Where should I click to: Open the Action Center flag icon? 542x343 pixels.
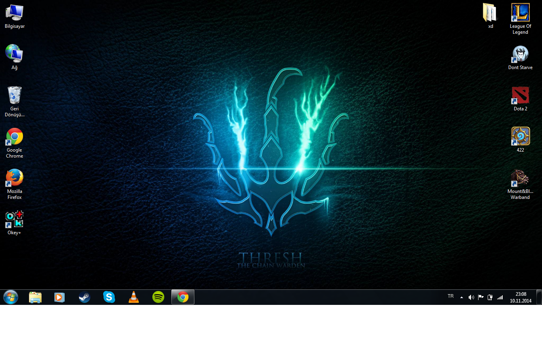click(480, 297)
